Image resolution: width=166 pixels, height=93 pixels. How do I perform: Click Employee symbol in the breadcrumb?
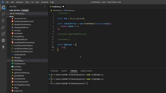pos(71,10)
